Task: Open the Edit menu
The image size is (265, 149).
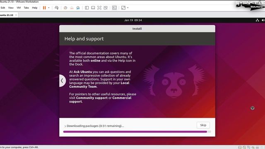Action: [3, 8]
